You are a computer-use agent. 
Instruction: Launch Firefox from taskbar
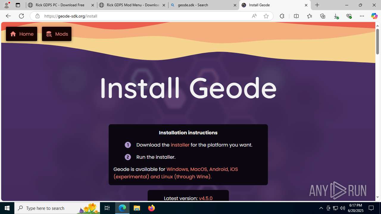151,208
